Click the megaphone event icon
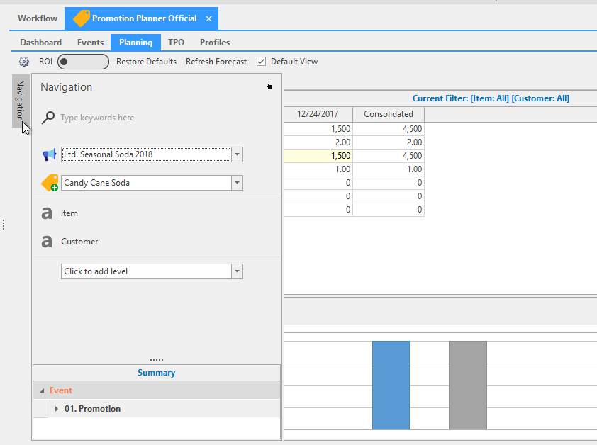This screenshot has height=445, width=597. tap(49, 154)
